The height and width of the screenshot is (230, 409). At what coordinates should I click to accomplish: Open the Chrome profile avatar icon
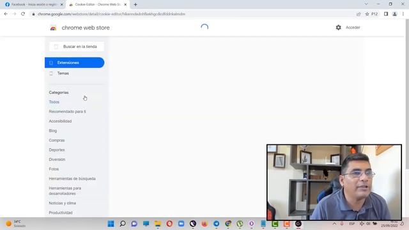pos(395,14)
